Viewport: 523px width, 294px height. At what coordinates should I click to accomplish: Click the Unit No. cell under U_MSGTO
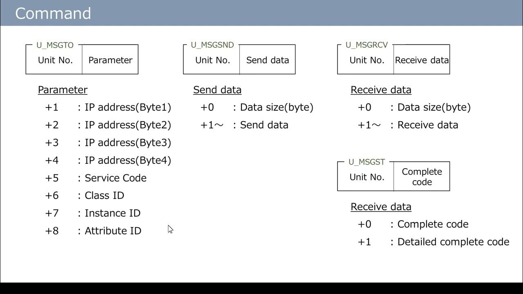tap(55, 60)
